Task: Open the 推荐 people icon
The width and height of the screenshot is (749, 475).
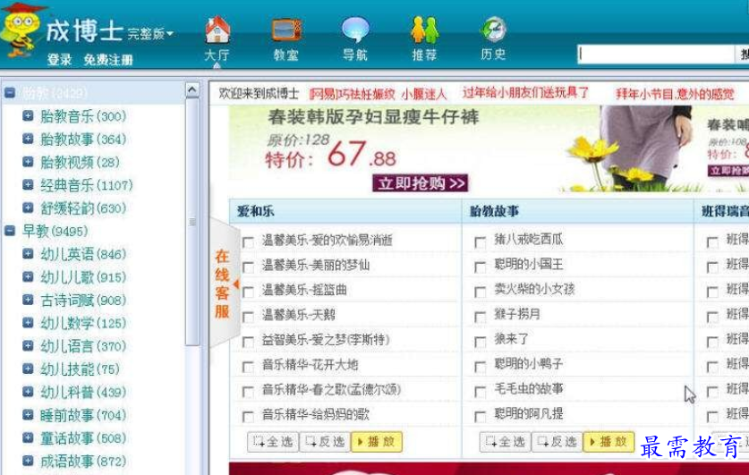Action: (424, 30)
